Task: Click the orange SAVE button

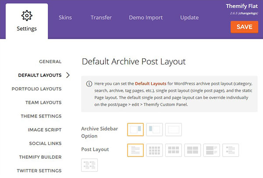Action: click(245, 27)
